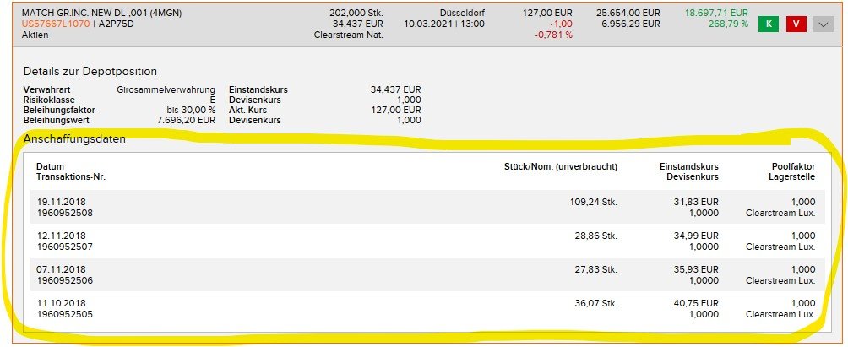Select 10.03.2021 | 13:00 timestamp
The width and height of the screenshot is (848, 347).
point(444,24)
